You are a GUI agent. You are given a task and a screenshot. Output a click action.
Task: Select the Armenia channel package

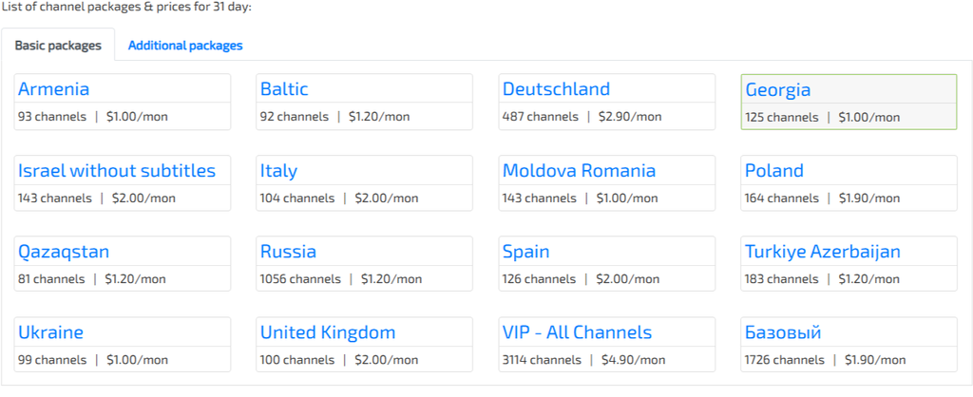[54, 89]
